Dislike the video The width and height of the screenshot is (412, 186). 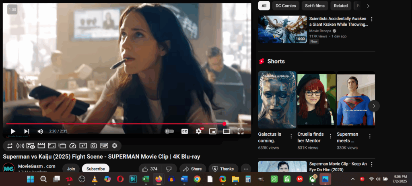click(169, 169)
